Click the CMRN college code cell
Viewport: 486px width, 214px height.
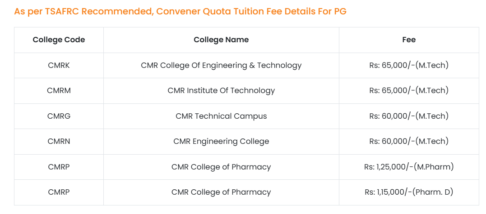coord(59,141)
